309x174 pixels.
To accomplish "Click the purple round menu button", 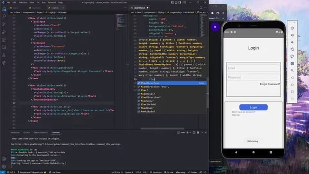I will tap(215, 27).
